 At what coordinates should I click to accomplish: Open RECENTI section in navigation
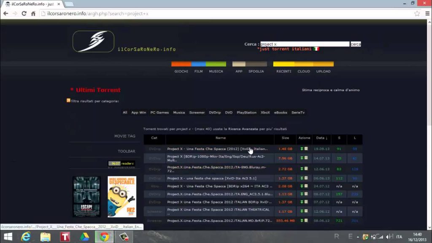pyautogui.click(x=284, y=71)
